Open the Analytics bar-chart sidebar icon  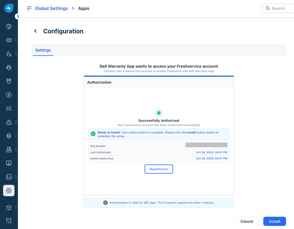coord(9,177)
